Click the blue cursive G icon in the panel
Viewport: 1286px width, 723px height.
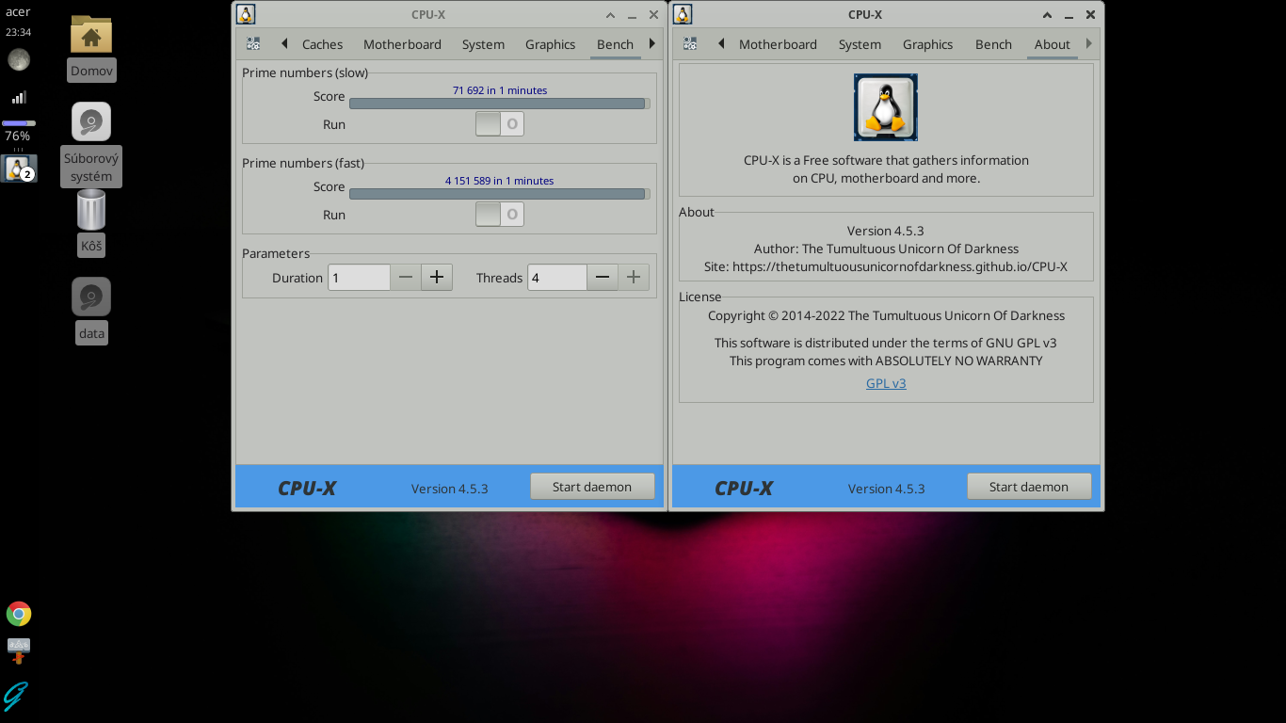[16, 695]
